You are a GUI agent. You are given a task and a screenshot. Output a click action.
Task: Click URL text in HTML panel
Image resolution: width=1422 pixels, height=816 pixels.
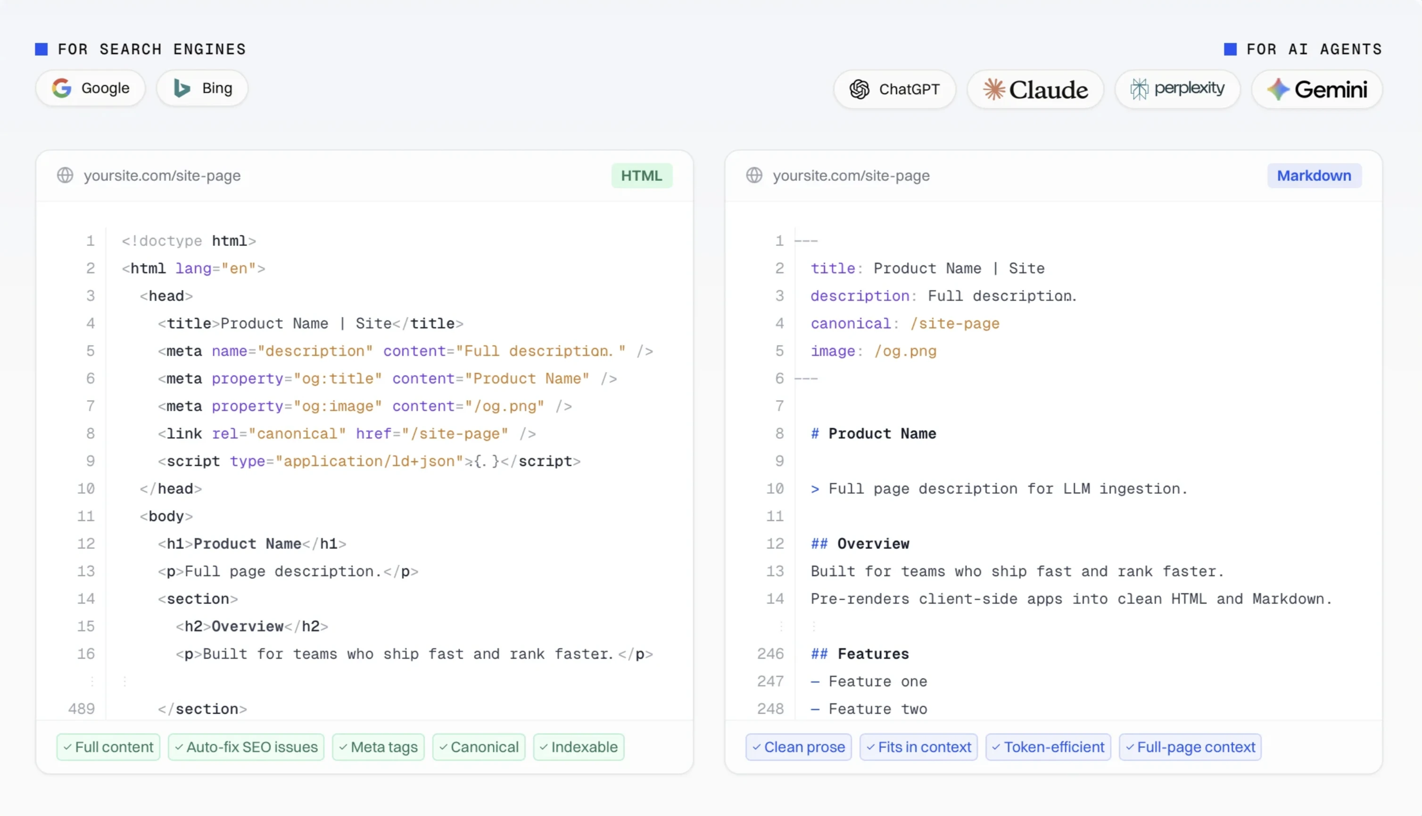coord(162,176)
